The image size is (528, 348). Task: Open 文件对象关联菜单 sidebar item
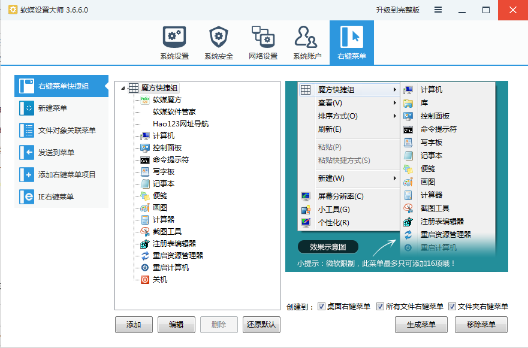61,130
